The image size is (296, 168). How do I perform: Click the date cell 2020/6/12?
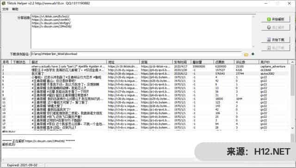point(181,74)
